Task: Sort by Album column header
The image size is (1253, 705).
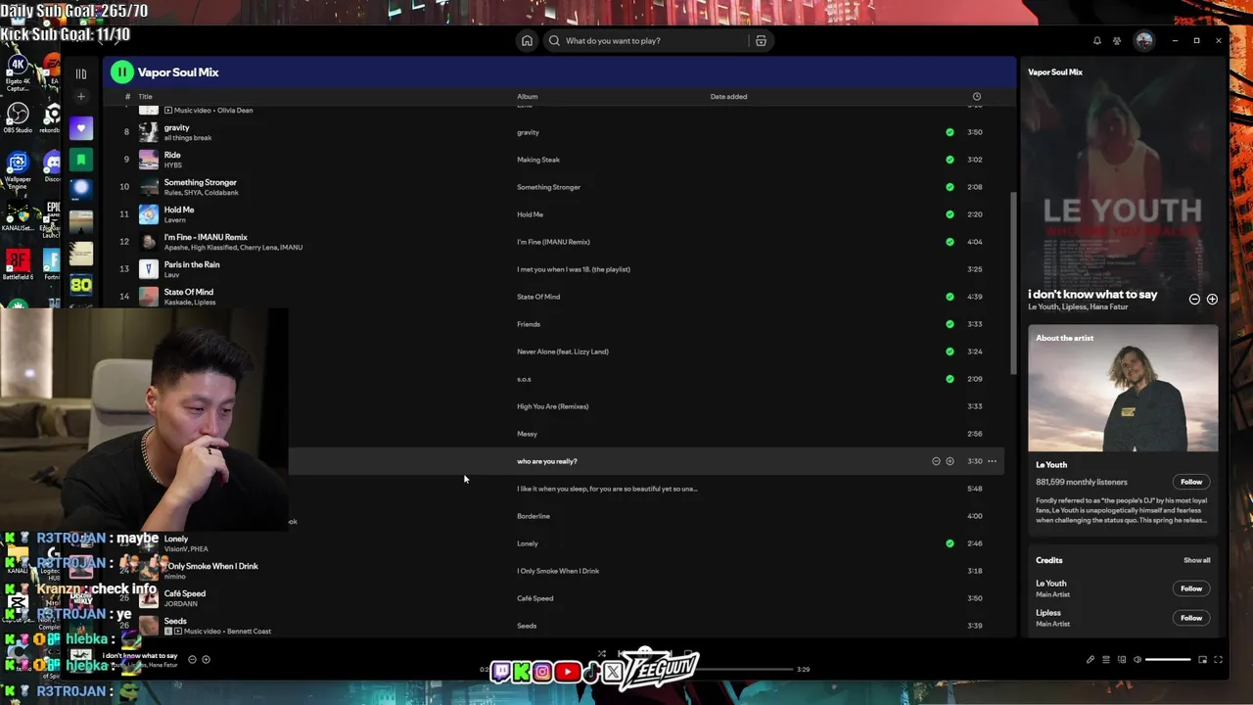Action: (528, 97)
